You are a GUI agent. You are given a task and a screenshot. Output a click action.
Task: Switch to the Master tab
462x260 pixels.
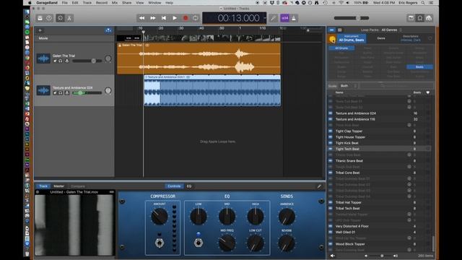pos(58,186)
